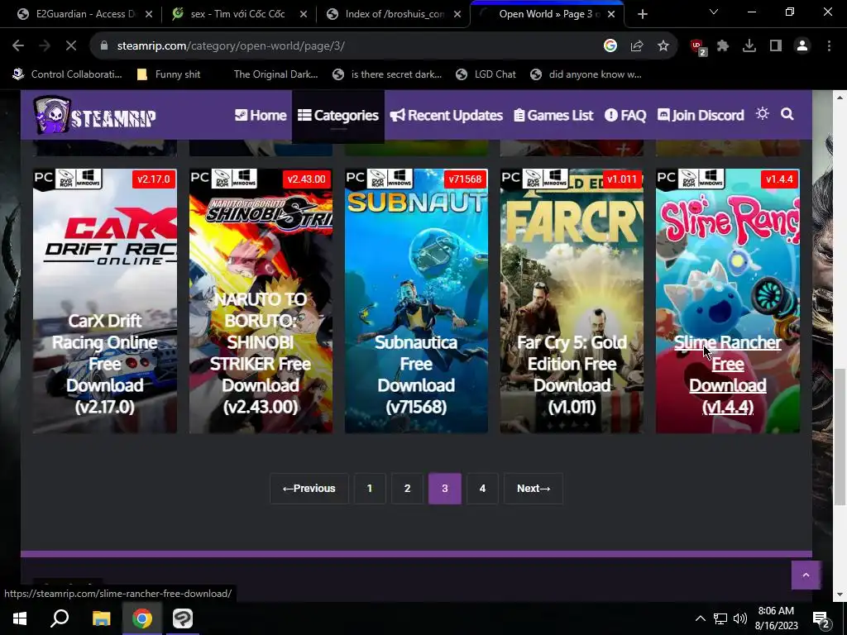
Task: Open Windows taskbar search
Action: [60, 618]
